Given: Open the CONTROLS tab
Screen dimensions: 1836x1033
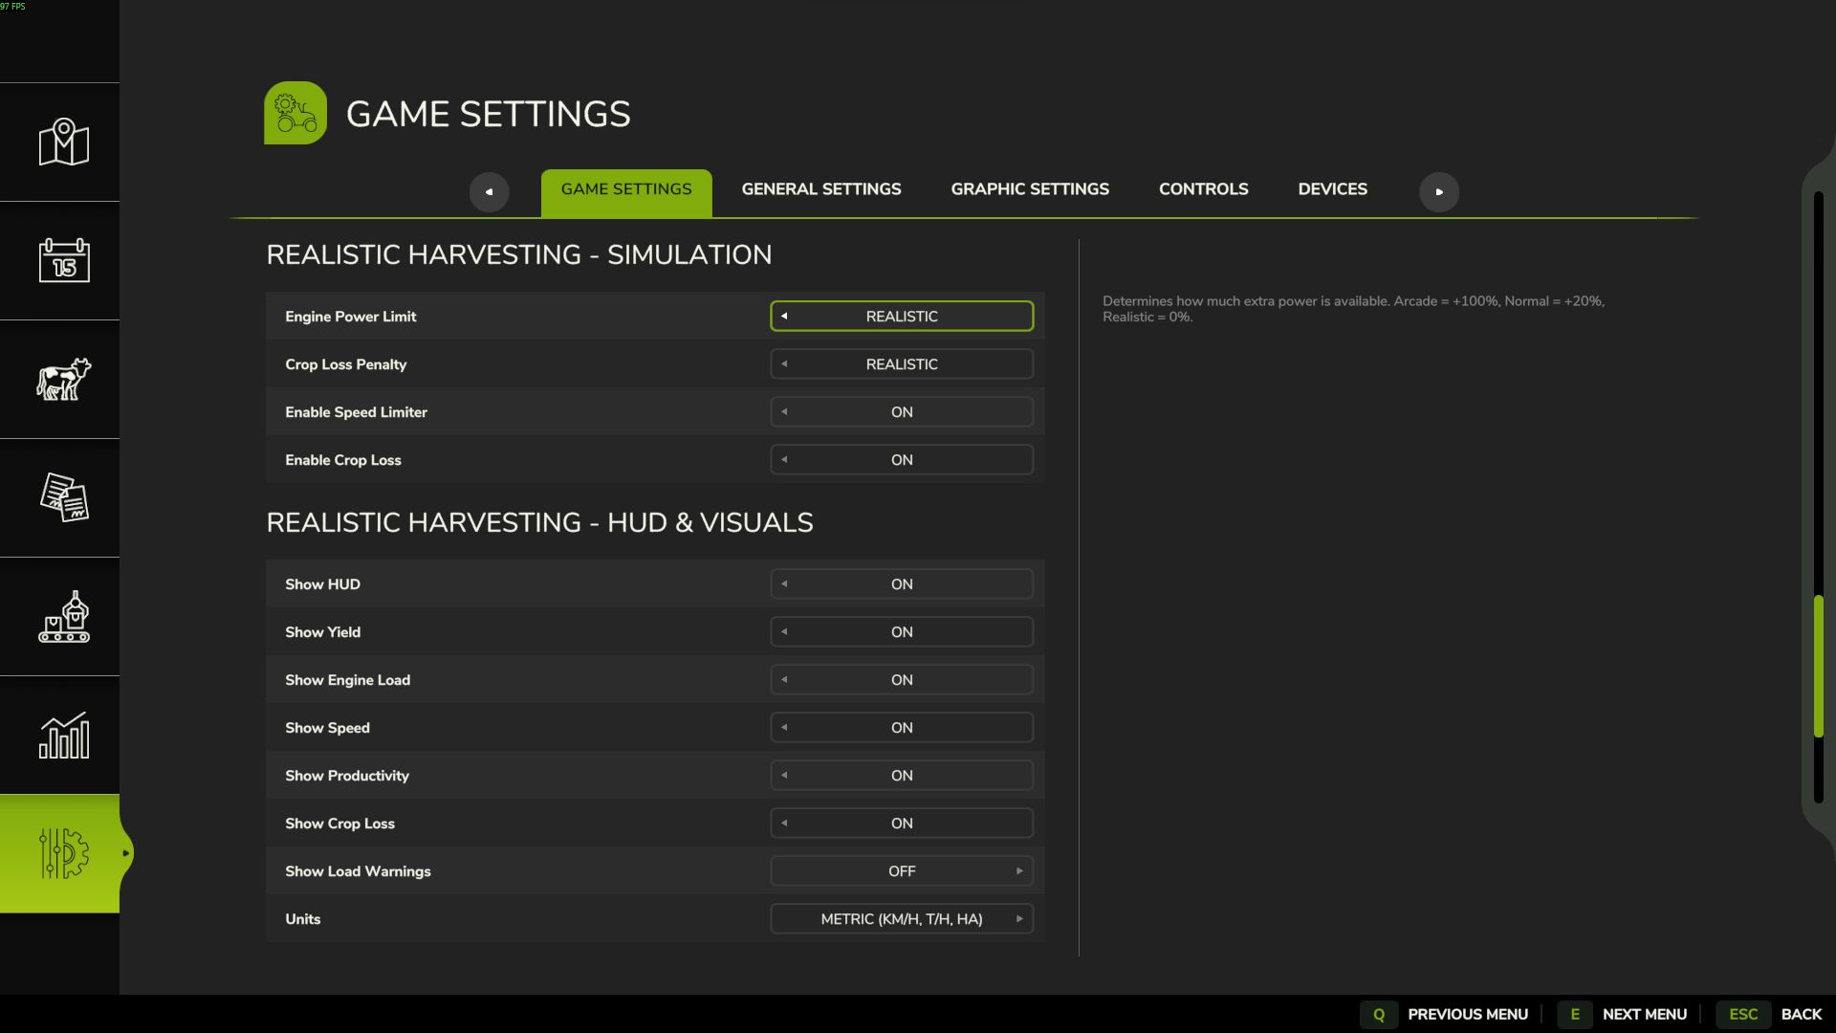Looking at the screenshot, I should click(1203, 188).
